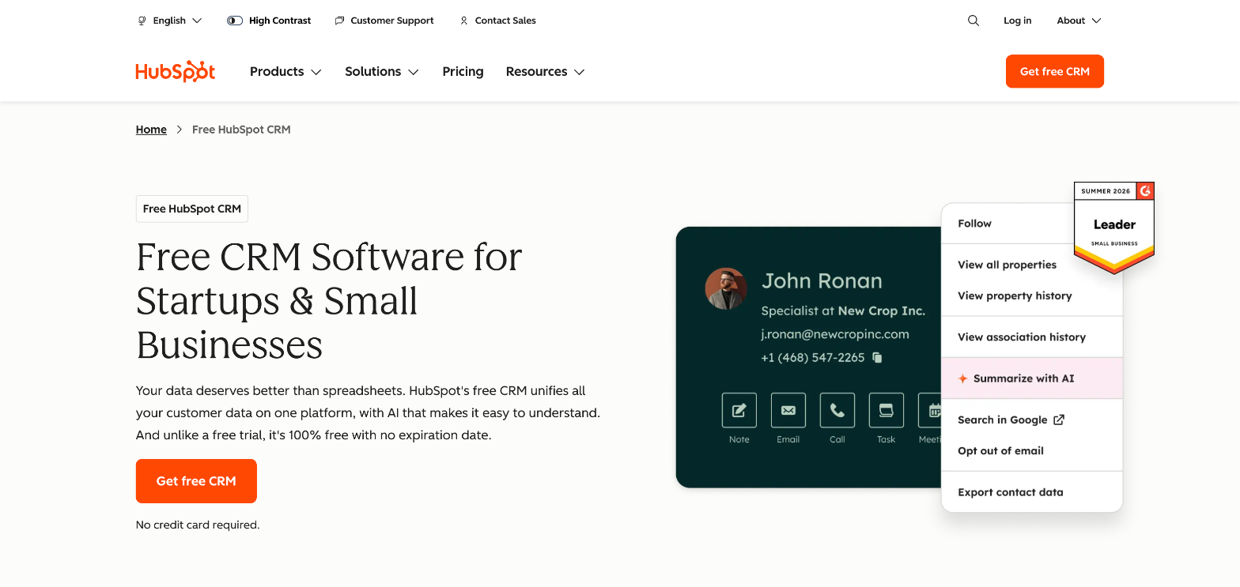Go to Home breadcrumb link

pyautogui.click(x=151, y=130)
